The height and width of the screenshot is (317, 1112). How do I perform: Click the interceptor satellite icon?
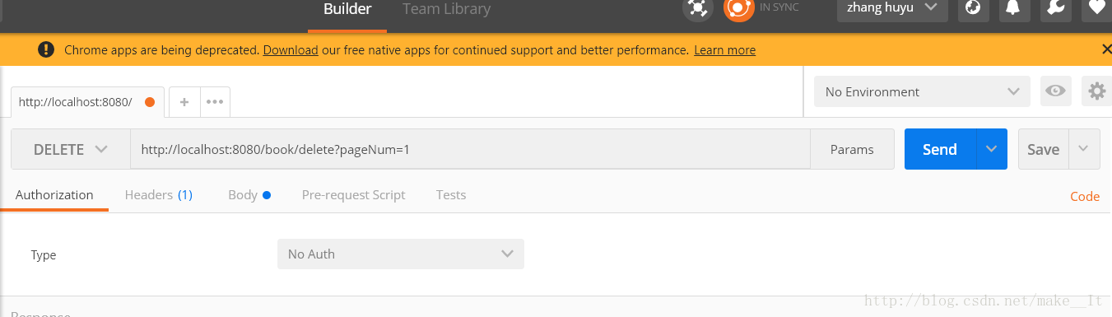point(697,8)
